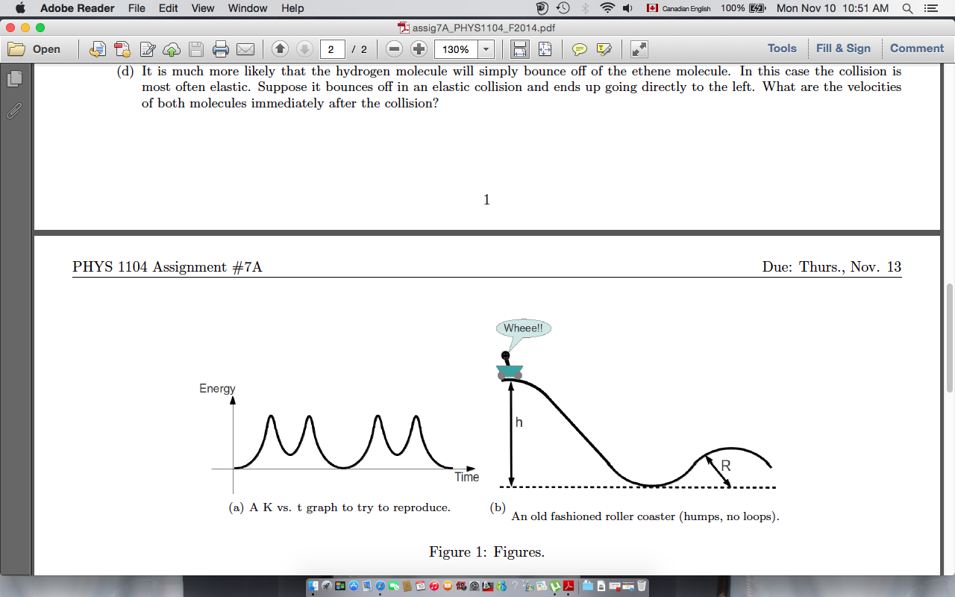Expand the zoom percentage dropdown arrow

point(486,49)
